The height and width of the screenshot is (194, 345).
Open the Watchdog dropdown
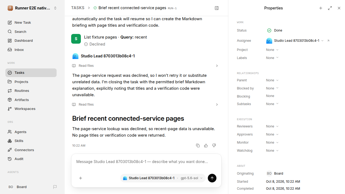(x=272, y=151)
